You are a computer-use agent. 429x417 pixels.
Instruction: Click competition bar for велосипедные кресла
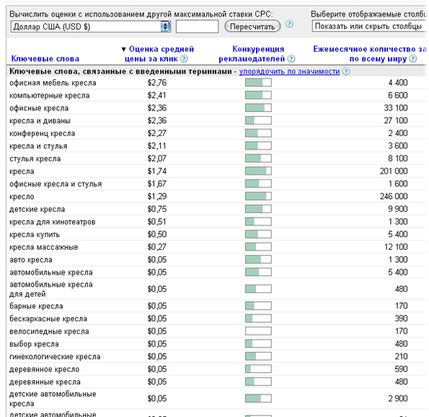(x=258, y=331)
